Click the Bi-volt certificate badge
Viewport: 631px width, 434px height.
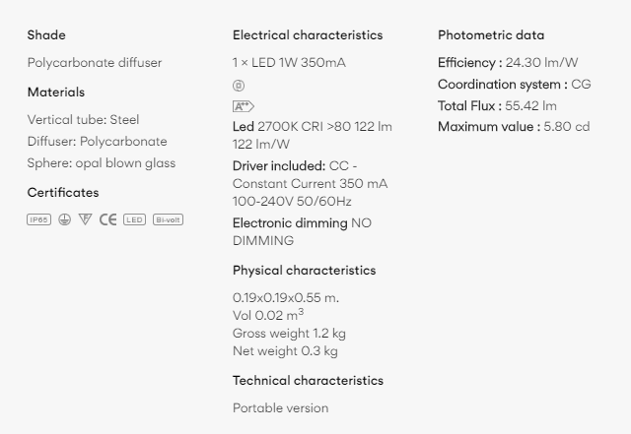coord(168,219)
